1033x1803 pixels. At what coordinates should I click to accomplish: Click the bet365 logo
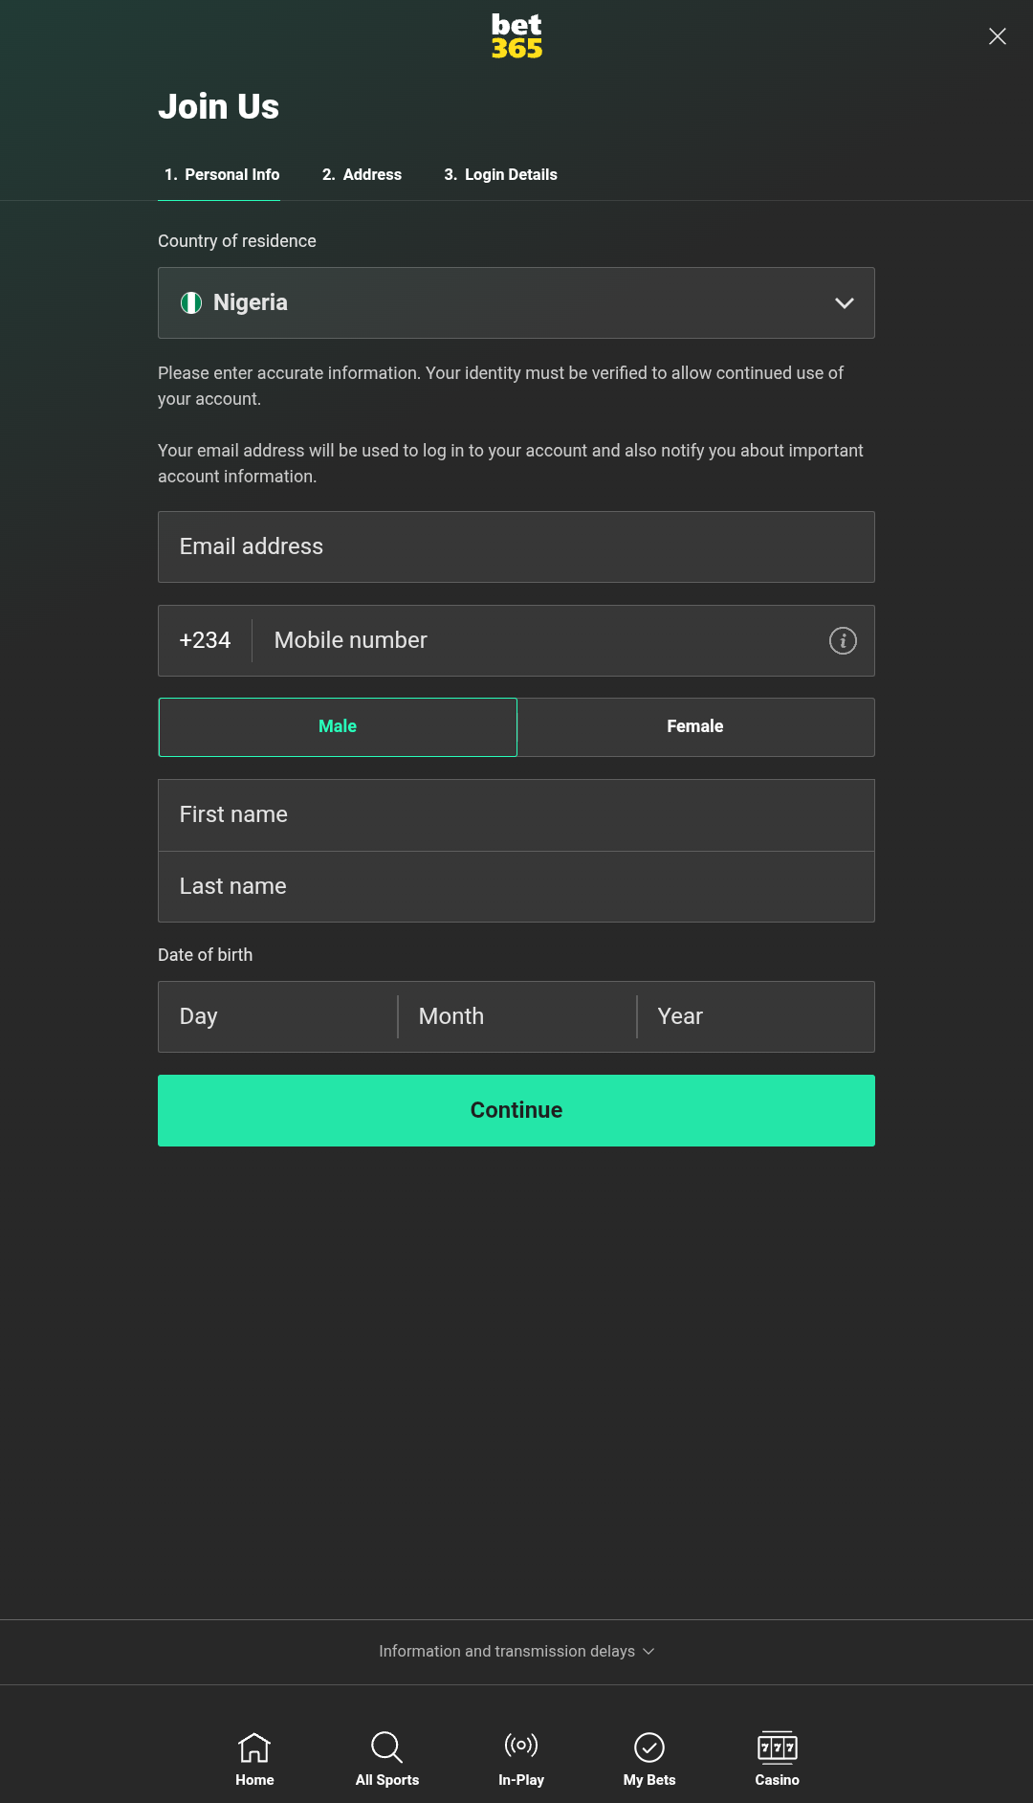pyautogui.click(x=516, y=36)
